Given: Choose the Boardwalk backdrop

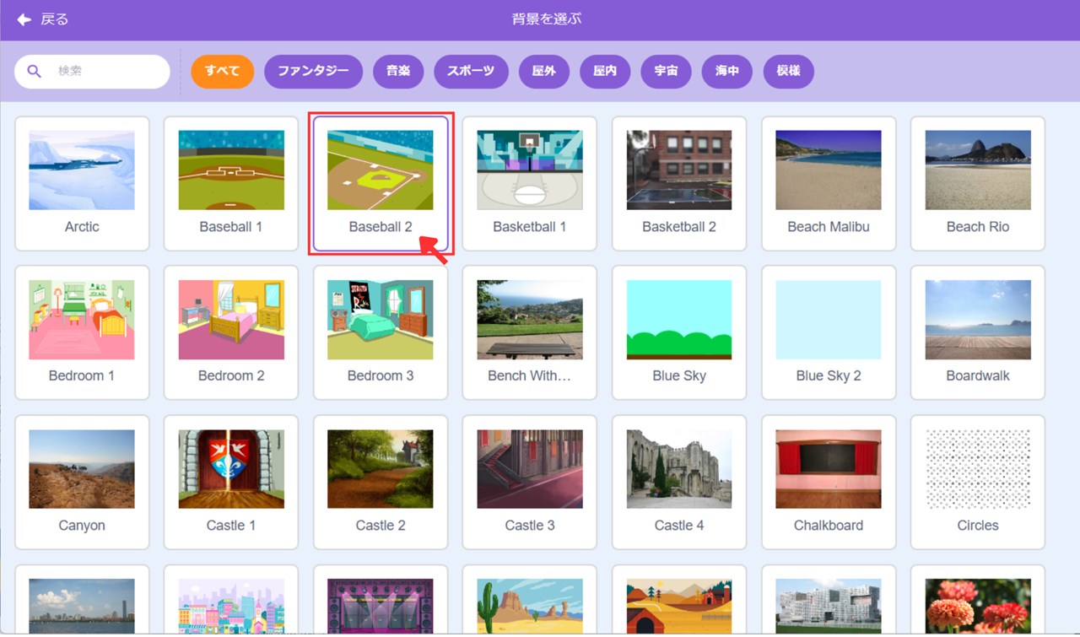Looking at the screenshot, I should [x=978, y=332].
